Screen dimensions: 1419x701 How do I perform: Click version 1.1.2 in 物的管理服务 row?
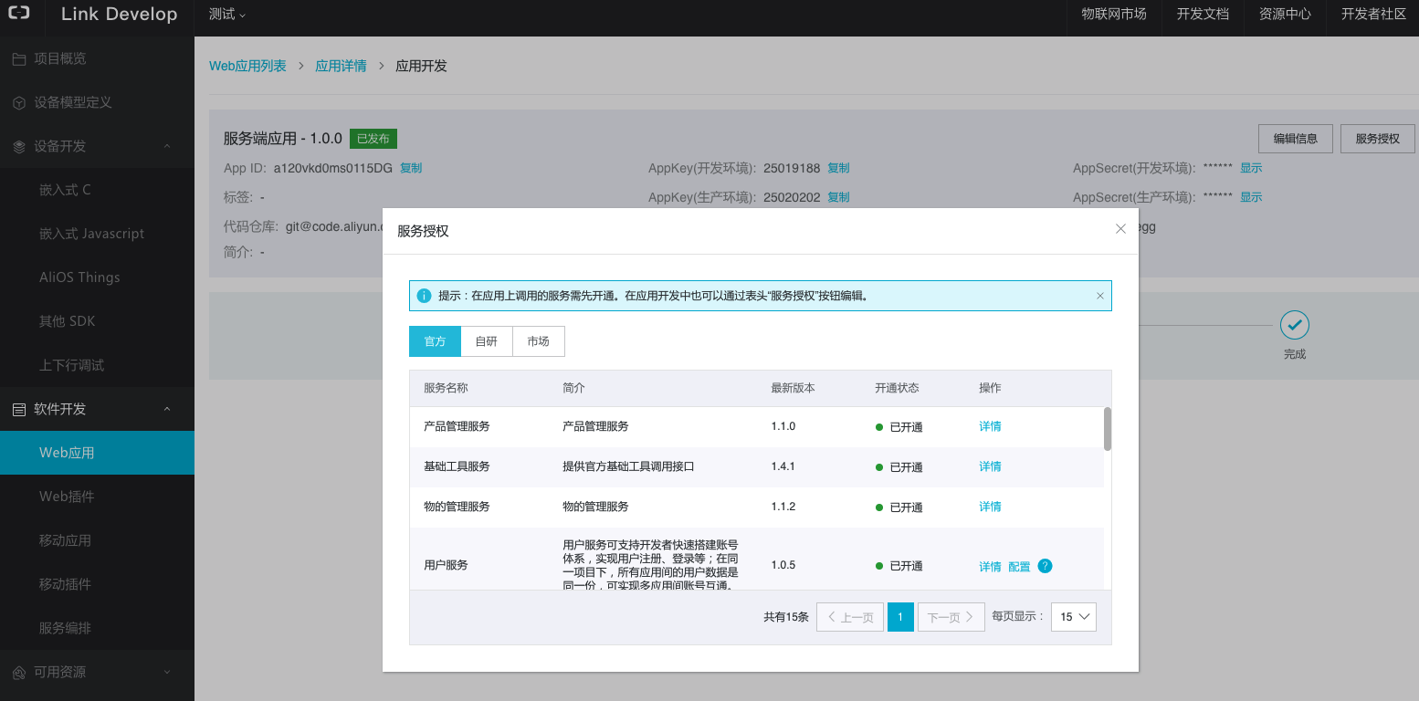(783, 507)
